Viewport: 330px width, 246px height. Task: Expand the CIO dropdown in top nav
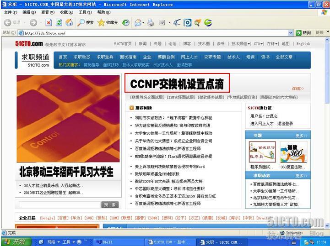pos(261,44)
